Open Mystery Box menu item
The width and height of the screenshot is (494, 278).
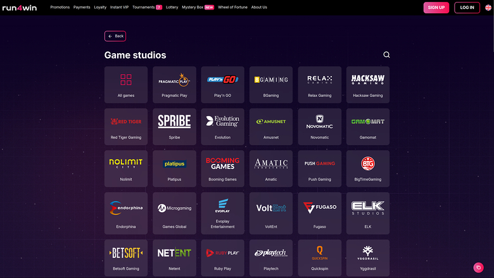pos(198,7)
